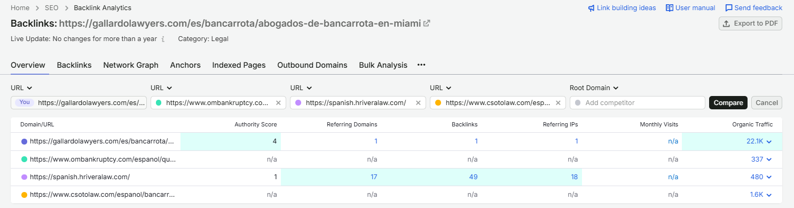Open the Indexed Pages tab
Screen dimensions: 794x208
click(239, 65)
